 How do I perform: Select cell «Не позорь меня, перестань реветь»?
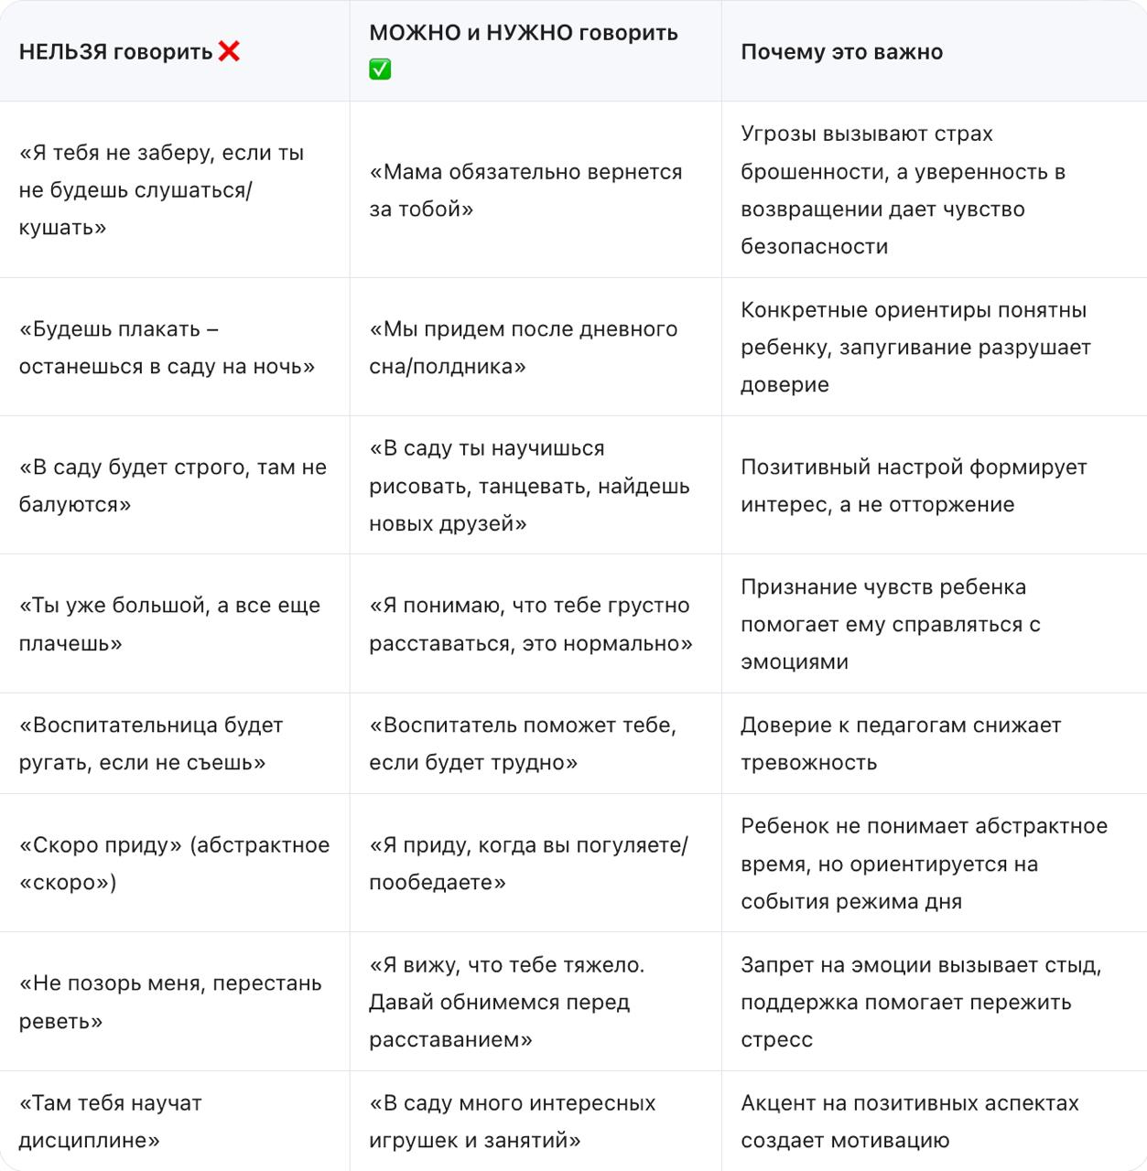(x=175, y=1002)
